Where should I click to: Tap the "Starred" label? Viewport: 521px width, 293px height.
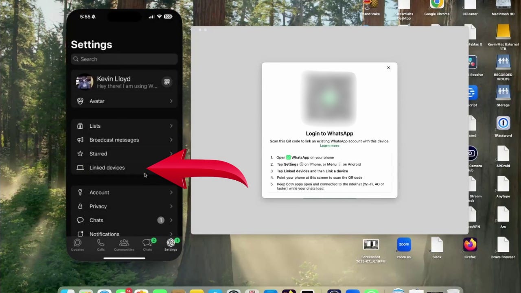(98, 153)
